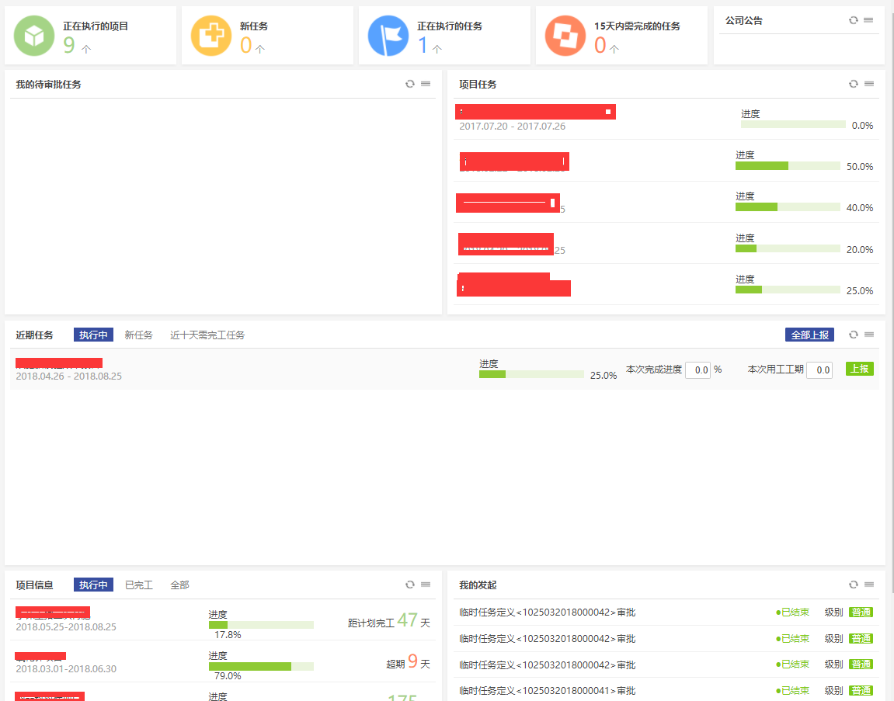Click the yellow plus icon for 新任务
The width and height of the screenshot is (894, 701).
pyautogui.click(x=211, y=36)
